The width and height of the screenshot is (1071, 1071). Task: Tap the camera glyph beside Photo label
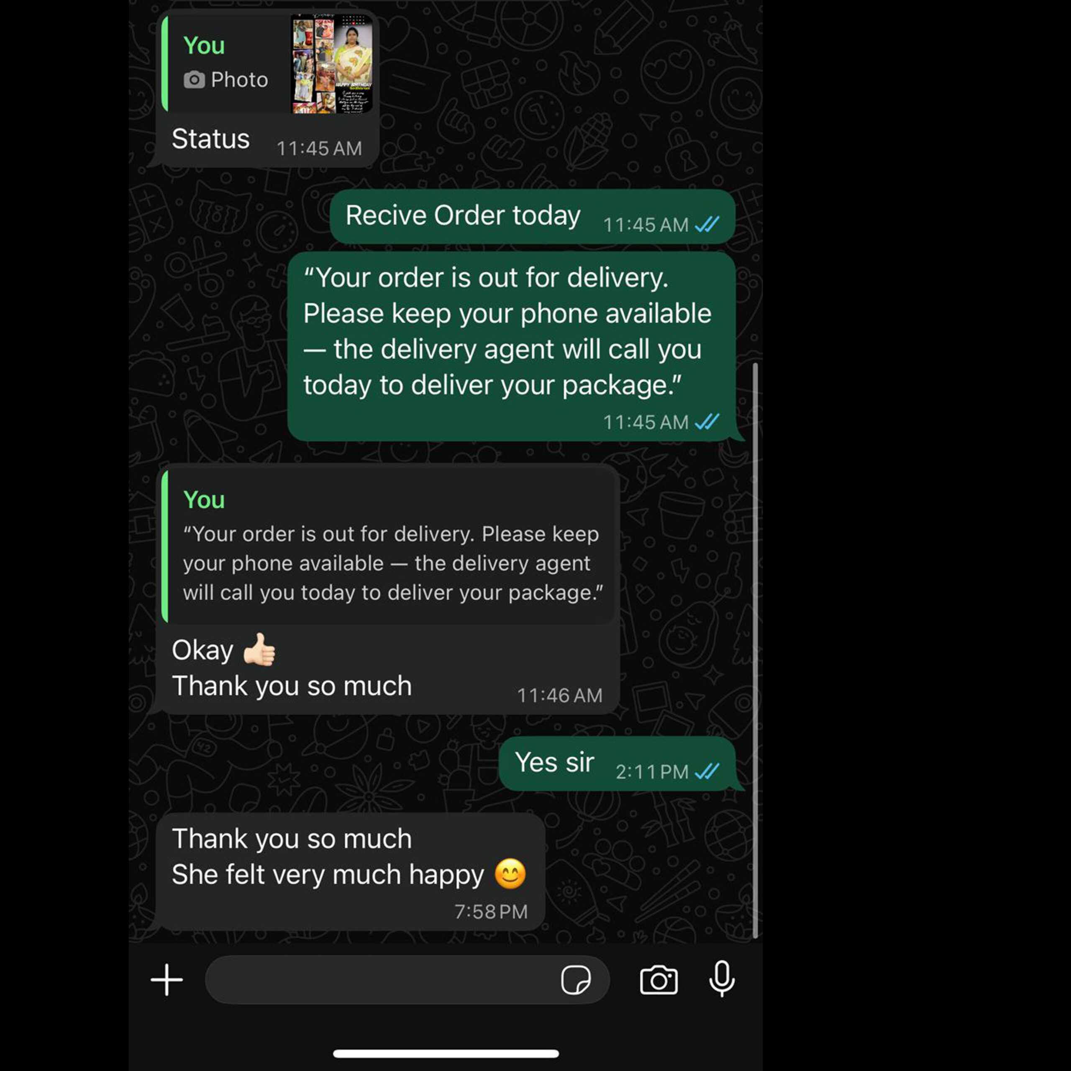point(194,80)
